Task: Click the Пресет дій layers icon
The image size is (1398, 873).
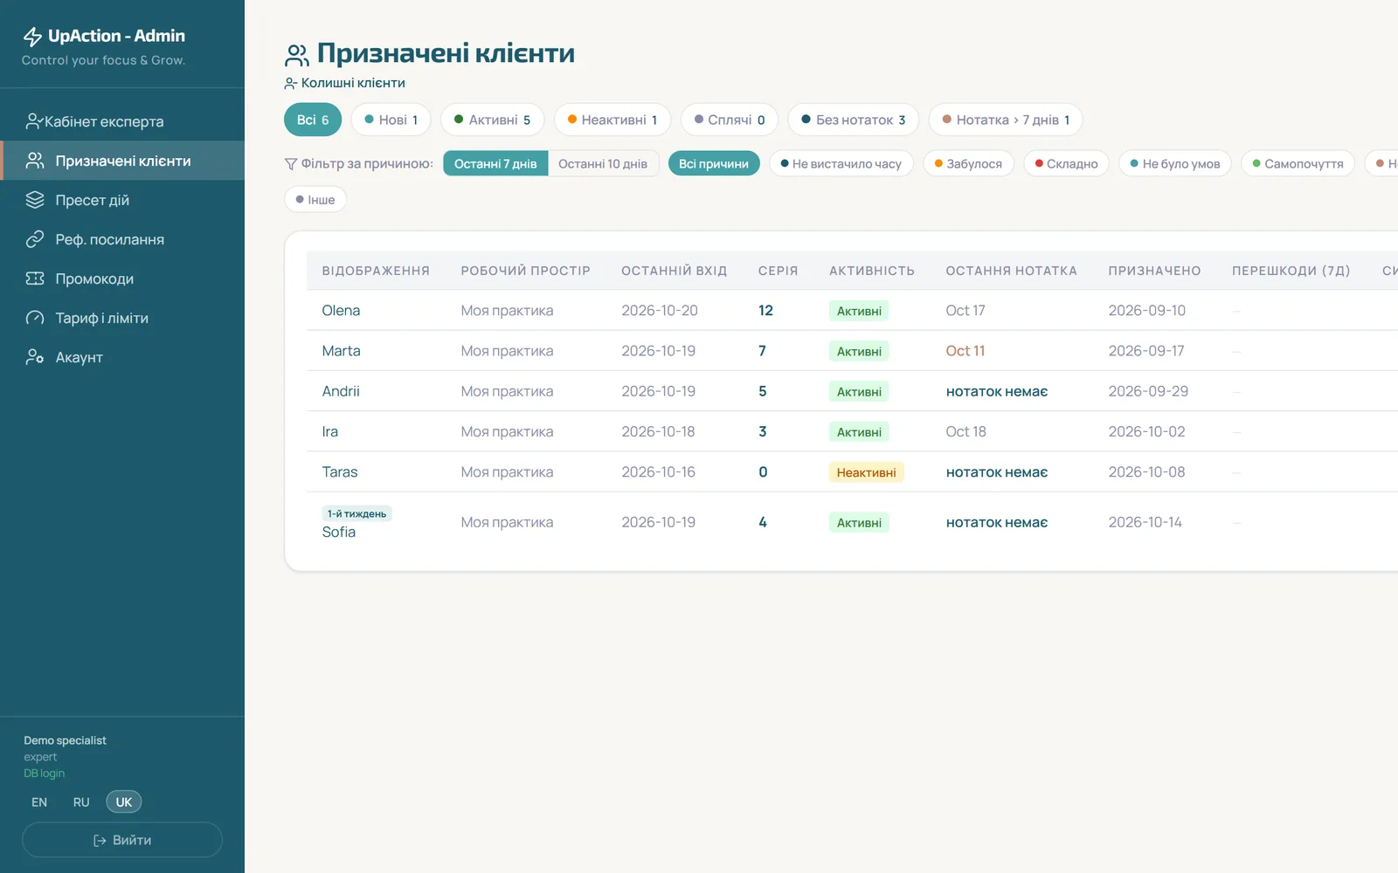Action: (35, 200)
